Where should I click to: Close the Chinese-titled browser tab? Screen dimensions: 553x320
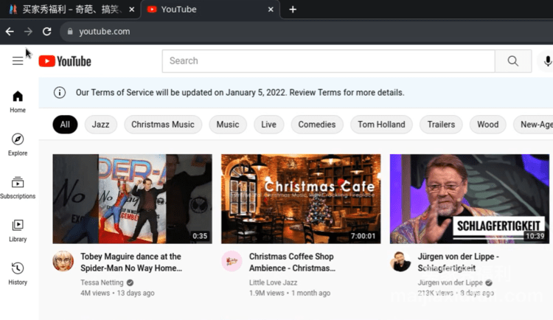[131, 10]
